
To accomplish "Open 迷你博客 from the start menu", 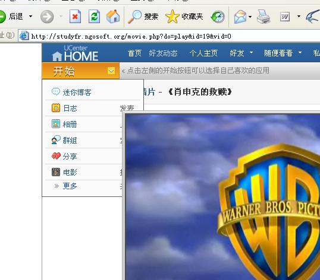I will 77,92.
